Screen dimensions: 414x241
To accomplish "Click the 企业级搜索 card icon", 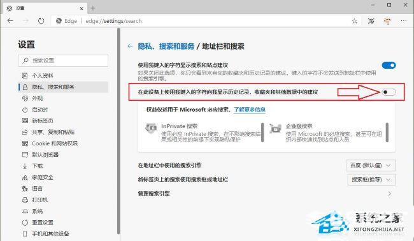I will [275, 128].
